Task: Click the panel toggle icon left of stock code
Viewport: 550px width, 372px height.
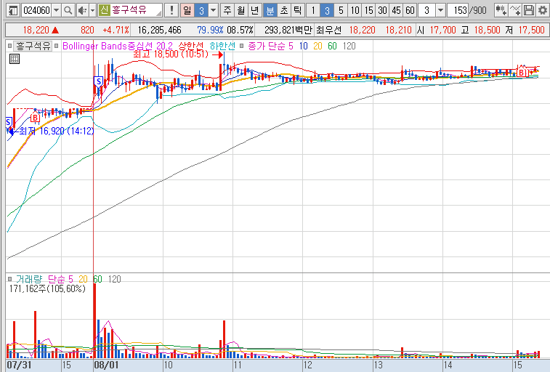Action: (x=13, y=10)
